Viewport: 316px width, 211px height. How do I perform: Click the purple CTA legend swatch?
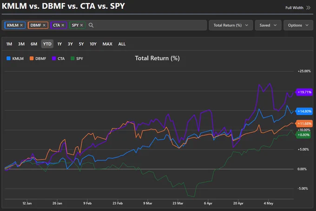tap(54, 58)
